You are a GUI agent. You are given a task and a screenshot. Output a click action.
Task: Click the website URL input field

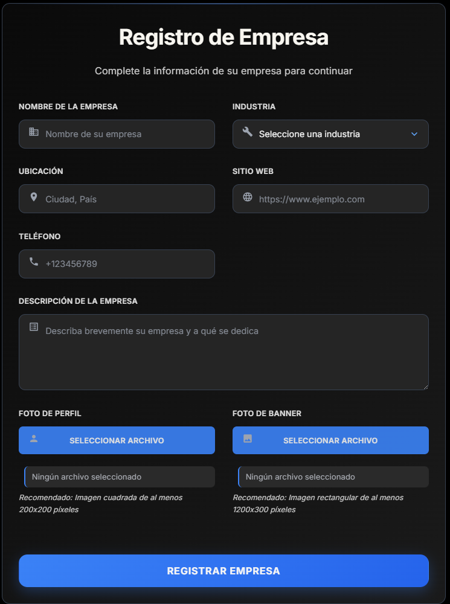330,199
